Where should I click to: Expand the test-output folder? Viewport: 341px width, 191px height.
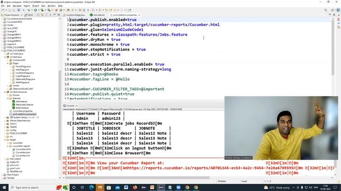[x=5, y=159]
